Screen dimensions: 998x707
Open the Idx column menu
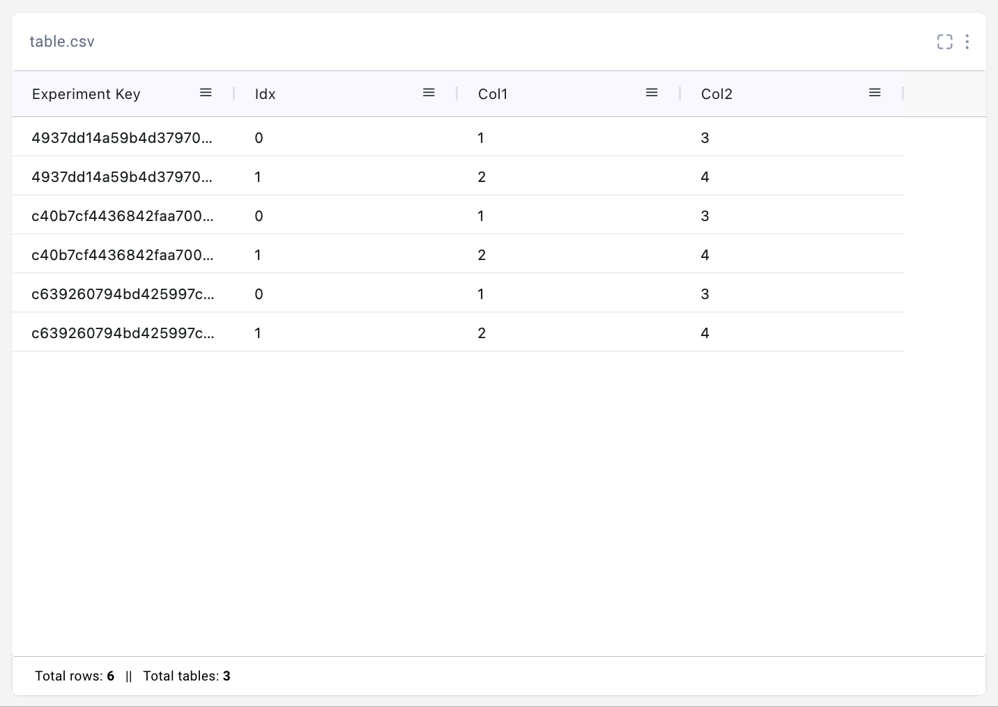(429, 92)
